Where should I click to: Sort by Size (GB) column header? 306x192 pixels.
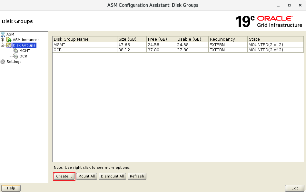[x=132, y=39]
